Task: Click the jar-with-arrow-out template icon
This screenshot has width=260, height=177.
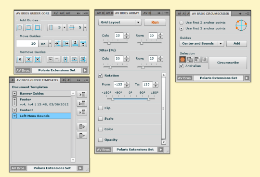Action: tap(82, 126)
